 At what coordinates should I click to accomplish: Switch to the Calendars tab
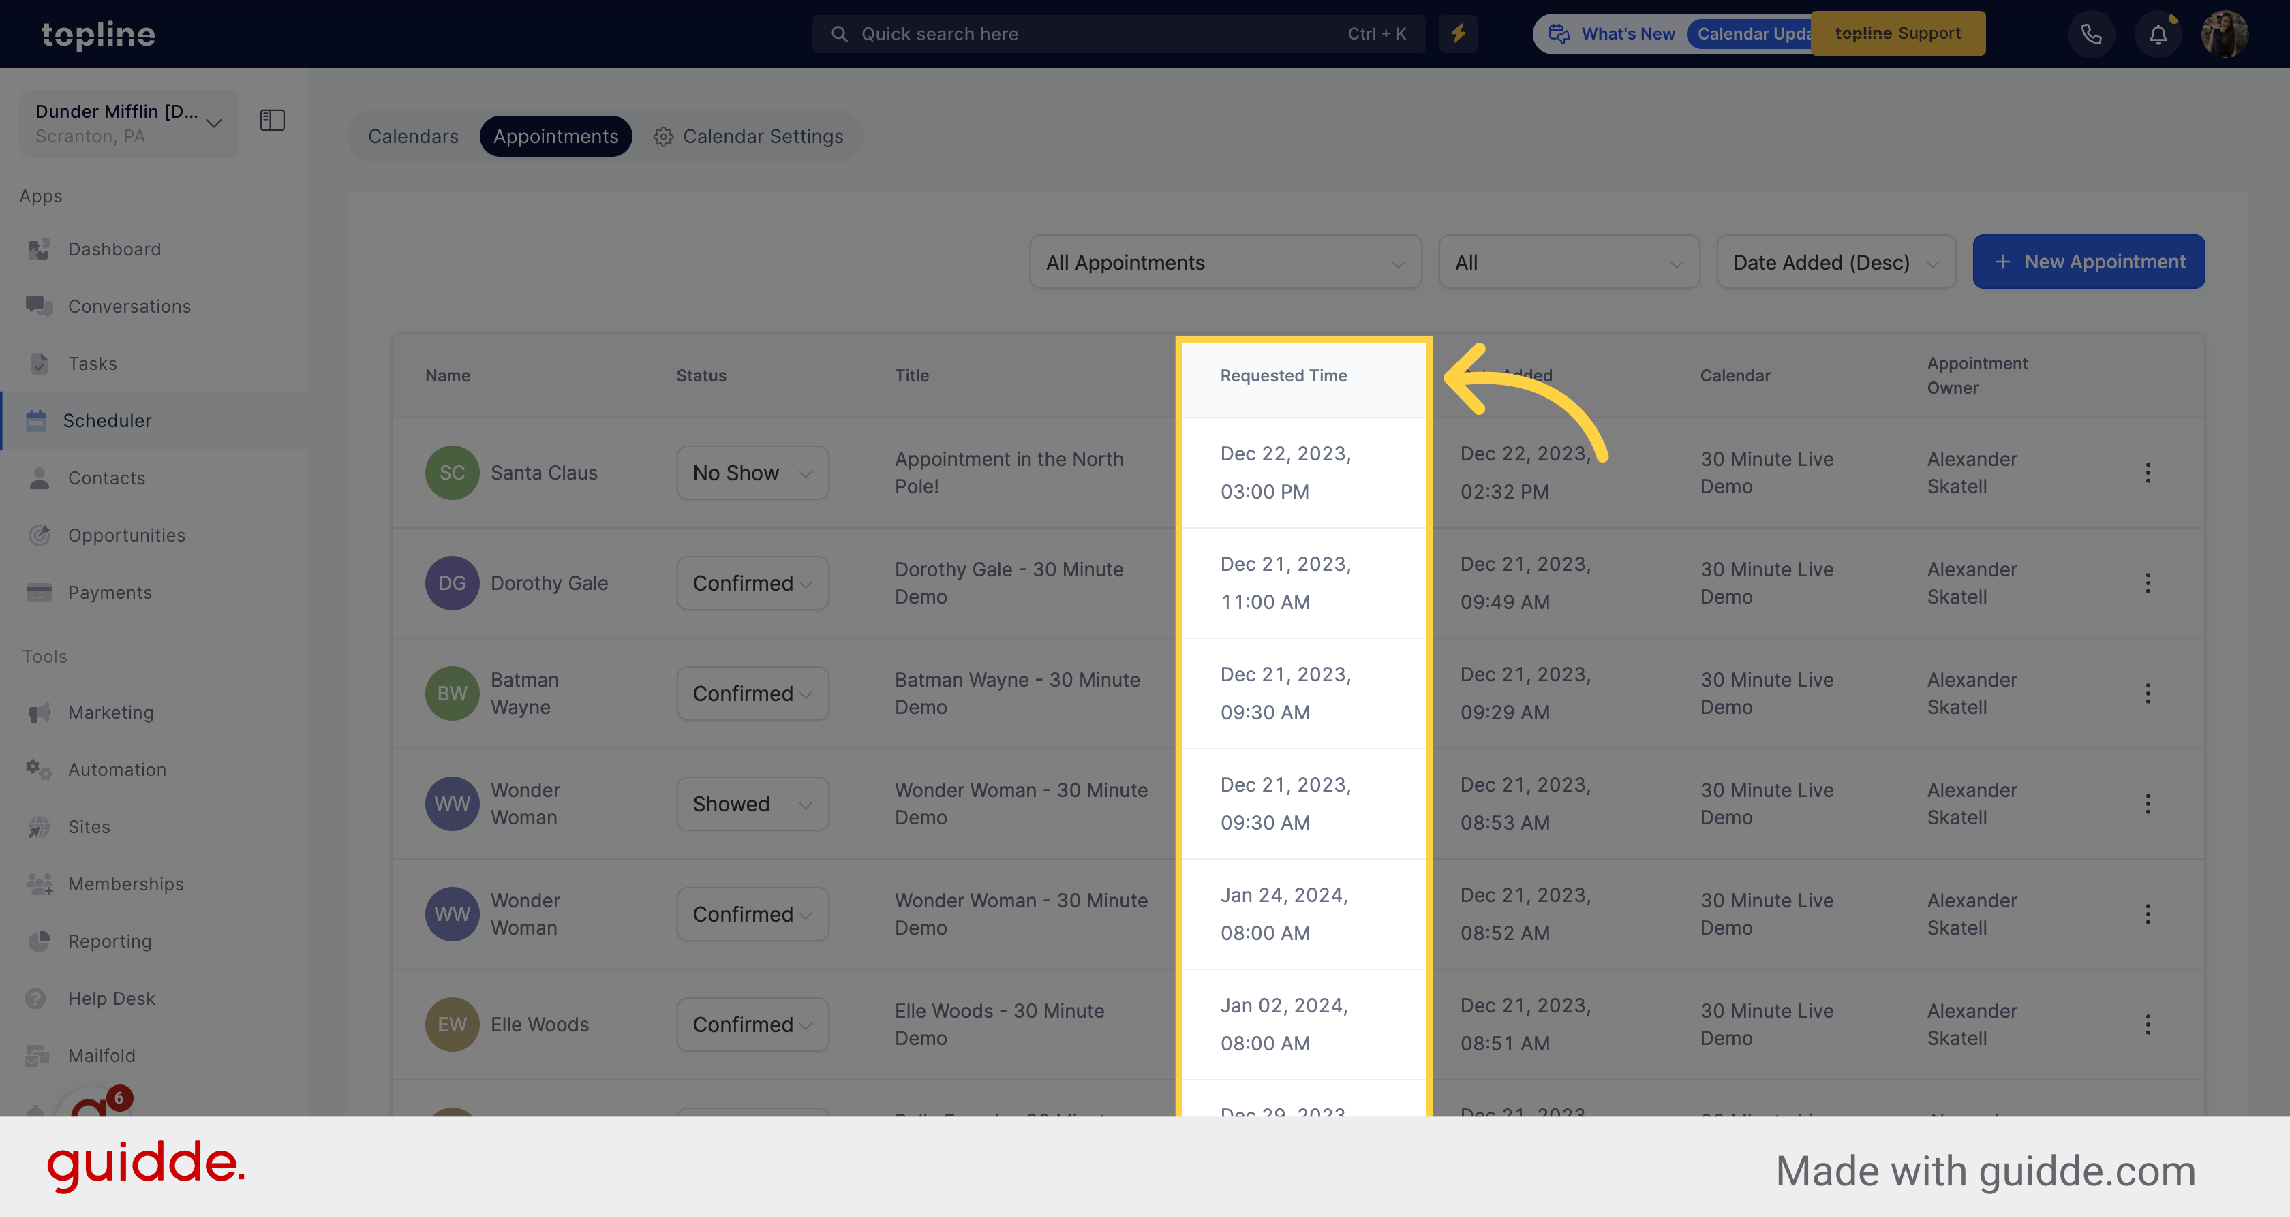(414, 136)
